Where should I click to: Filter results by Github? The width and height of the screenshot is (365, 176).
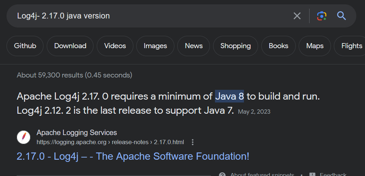25,46
